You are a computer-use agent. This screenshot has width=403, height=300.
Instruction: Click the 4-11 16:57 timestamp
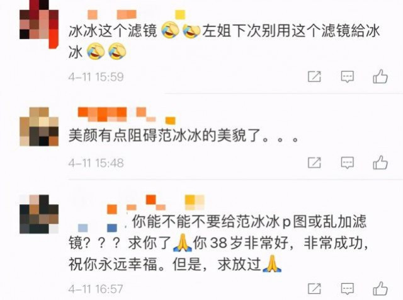click(96, 289)
